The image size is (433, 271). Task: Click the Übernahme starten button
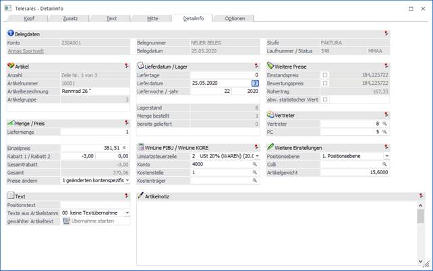94,221
